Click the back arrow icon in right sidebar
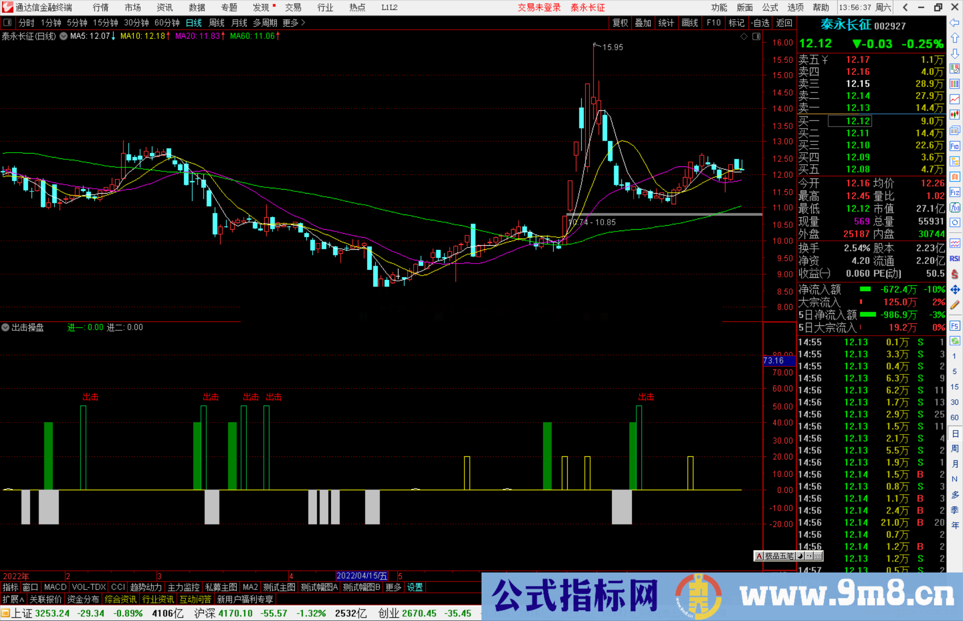 pos(955,23)
